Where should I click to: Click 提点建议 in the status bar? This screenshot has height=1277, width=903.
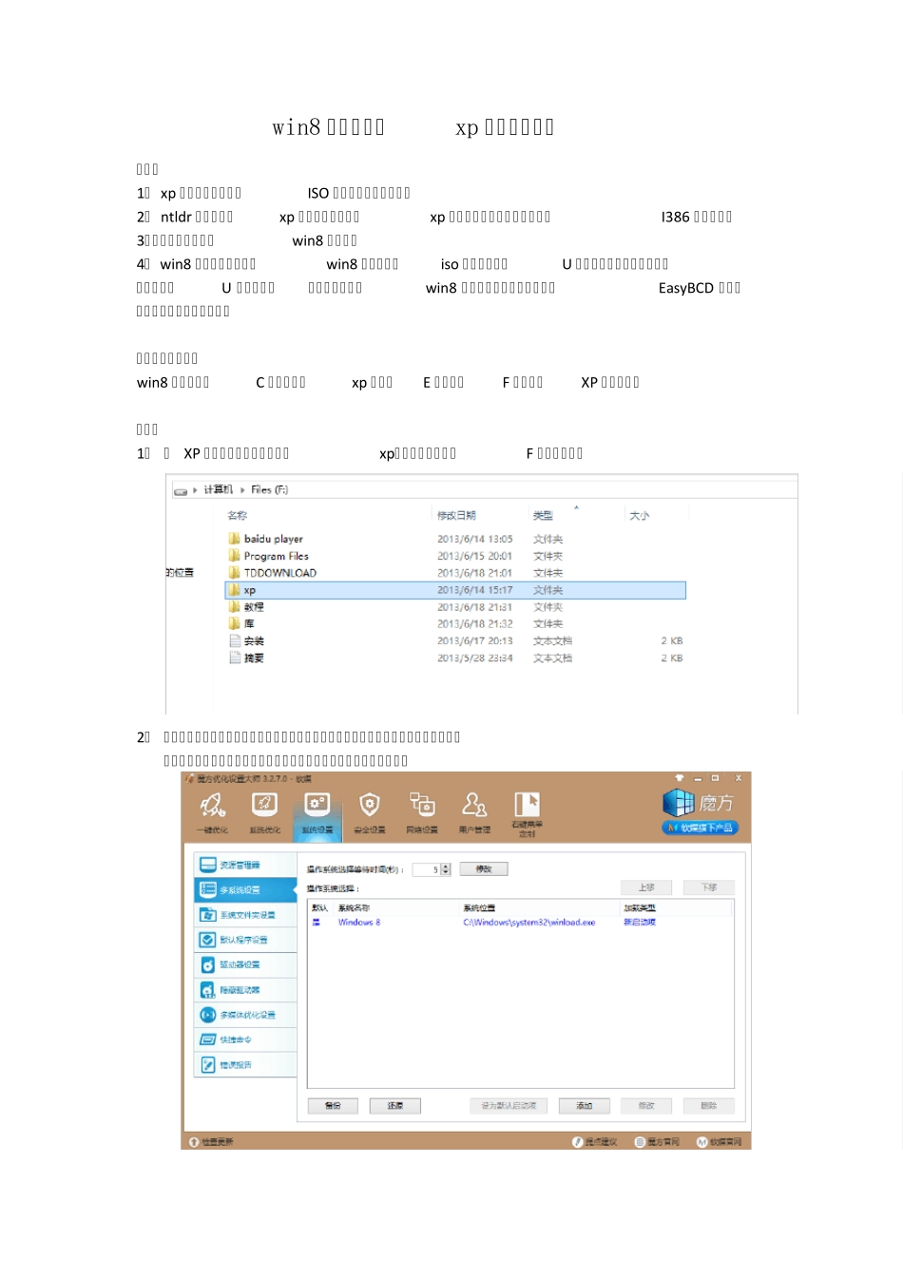coord(595,1142)
